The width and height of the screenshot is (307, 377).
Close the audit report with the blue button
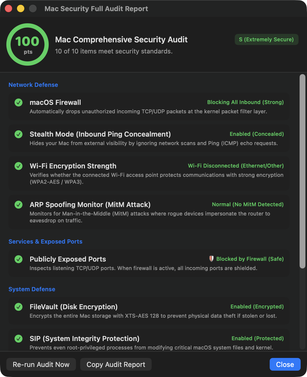pos(285,365)
